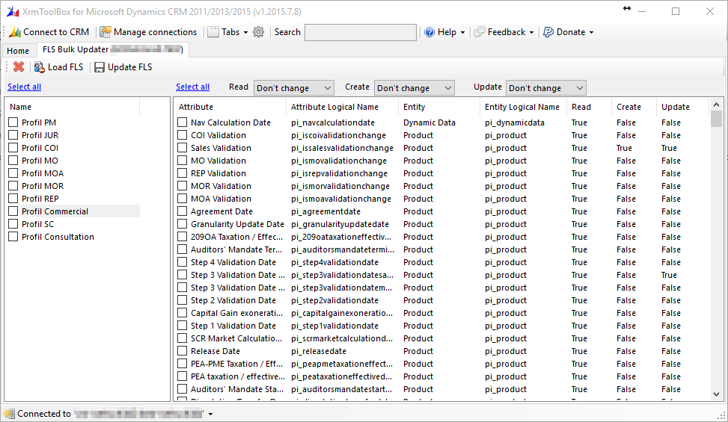Screen dimensions: 728x422
Task: Click Manage connections button label
Action: point(155,32)
